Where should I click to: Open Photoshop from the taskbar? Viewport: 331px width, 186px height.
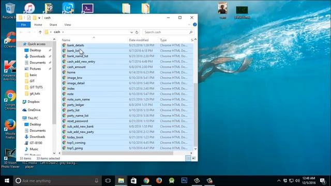[x=184, y=181]
